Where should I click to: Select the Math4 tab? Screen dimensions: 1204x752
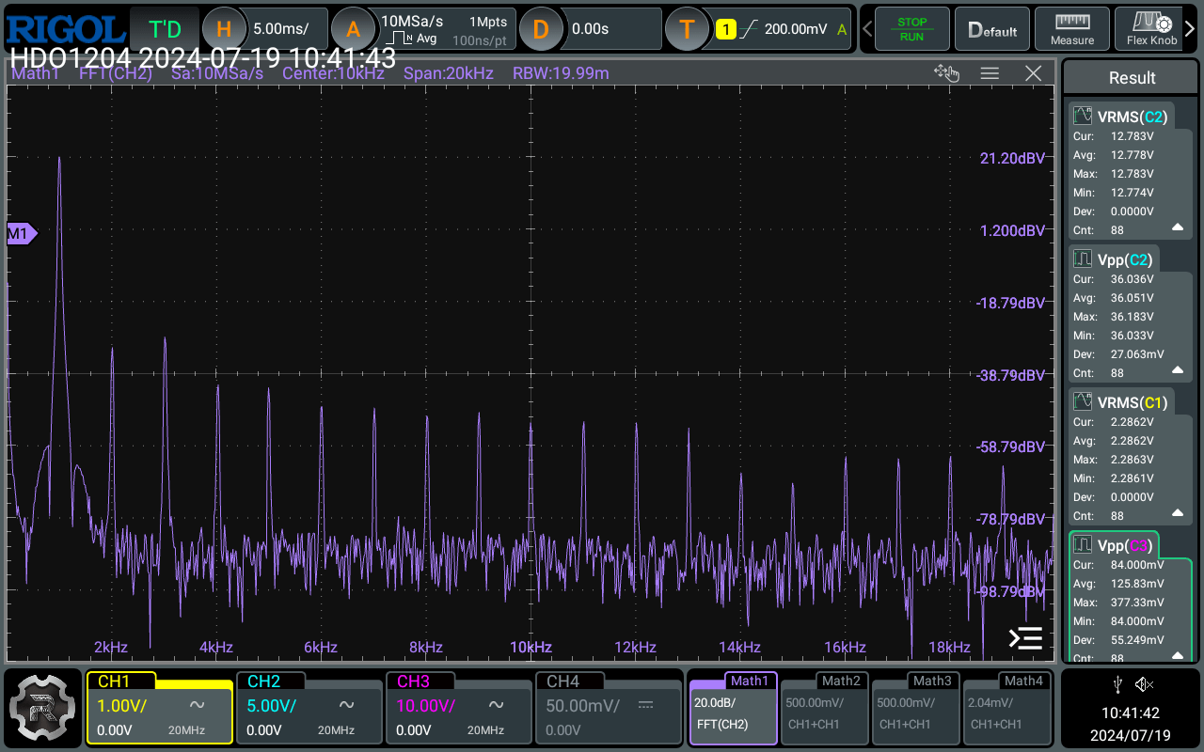click(1006, 708)
